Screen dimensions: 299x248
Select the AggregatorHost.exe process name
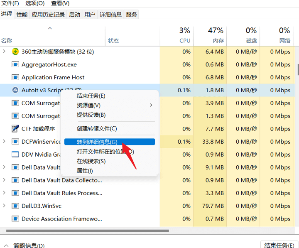tap(49, 64)
